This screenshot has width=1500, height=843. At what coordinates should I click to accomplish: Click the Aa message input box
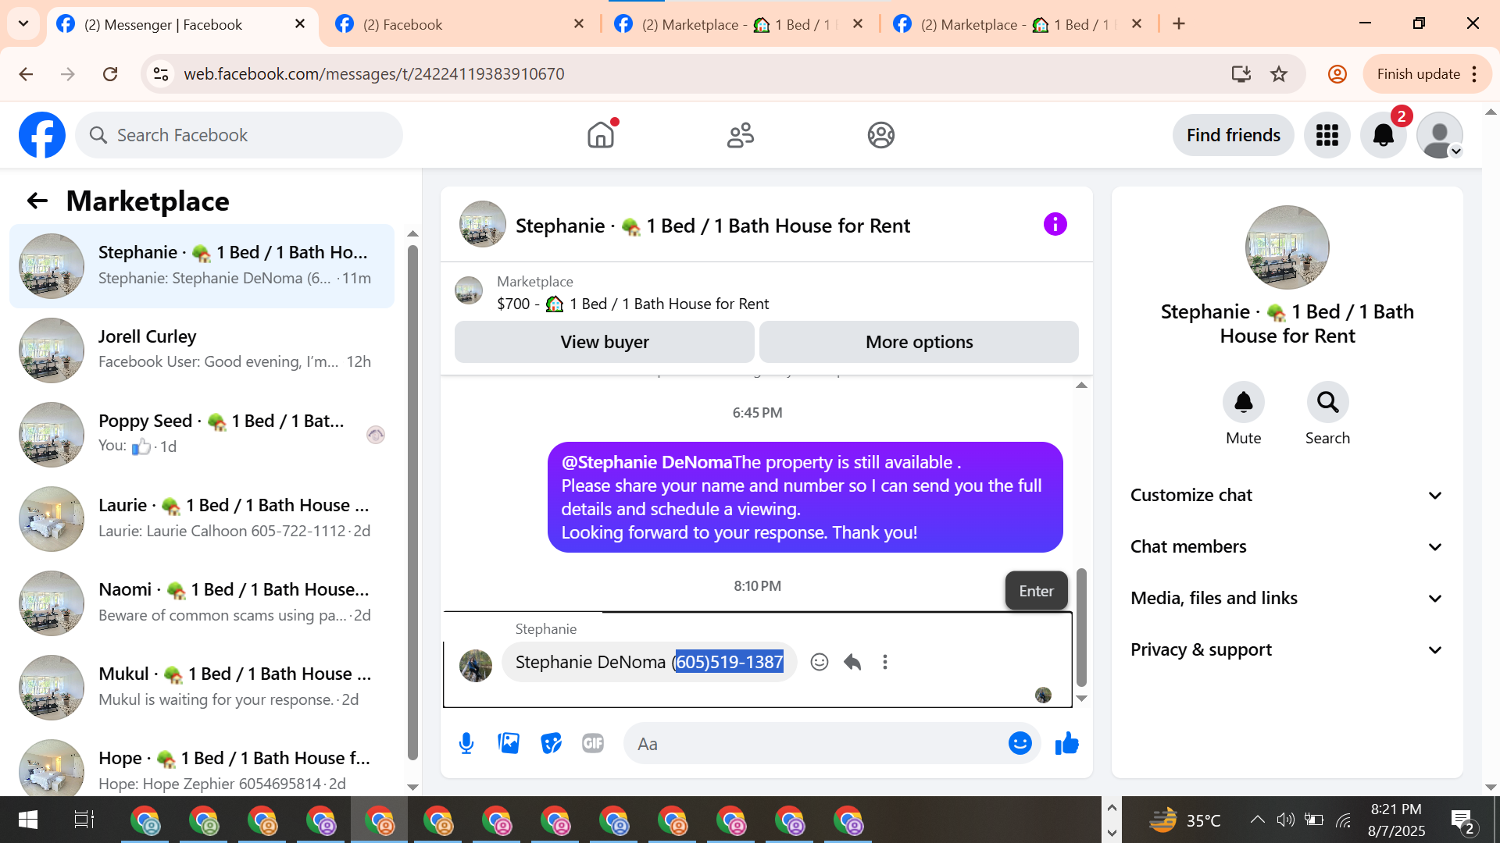(x=816, y=744)
